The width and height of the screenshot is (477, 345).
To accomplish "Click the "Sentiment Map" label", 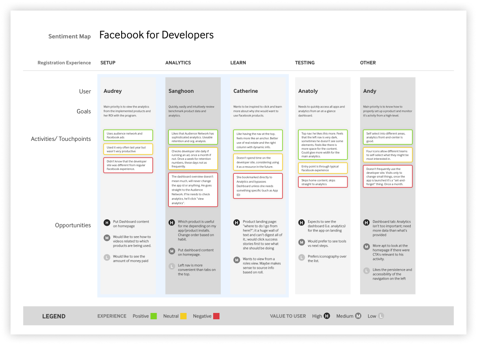I will 70,36.
